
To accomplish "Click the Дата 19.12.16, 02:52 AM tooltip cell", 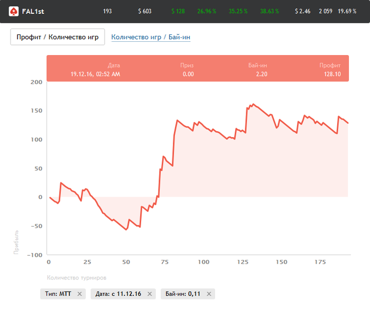I will coord(95,74).
